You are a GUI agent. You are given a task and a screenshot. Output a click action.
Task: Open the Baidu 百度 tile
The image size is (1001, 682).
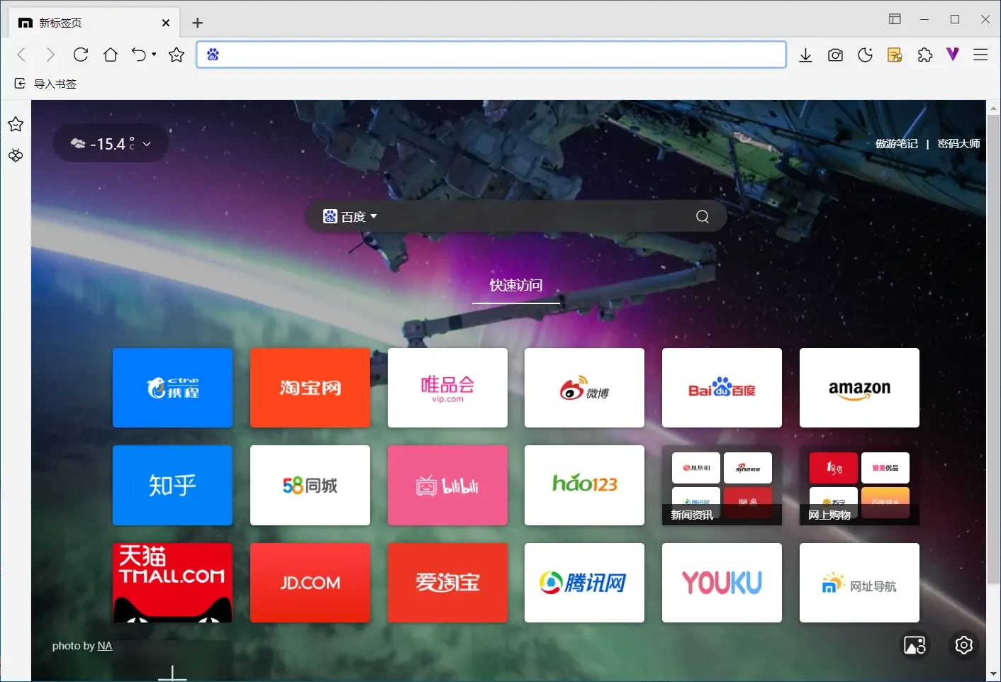click(x=722, y=388)
